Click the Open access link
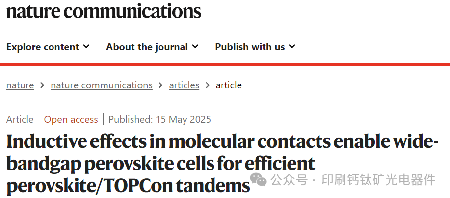This screenshot has height=198, width=450. [x=71, y=119]
